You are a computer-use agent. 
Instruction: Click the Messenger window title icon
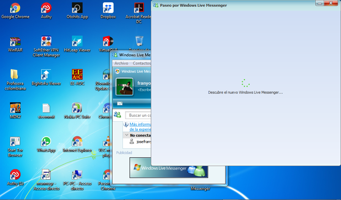click(115, 55)
